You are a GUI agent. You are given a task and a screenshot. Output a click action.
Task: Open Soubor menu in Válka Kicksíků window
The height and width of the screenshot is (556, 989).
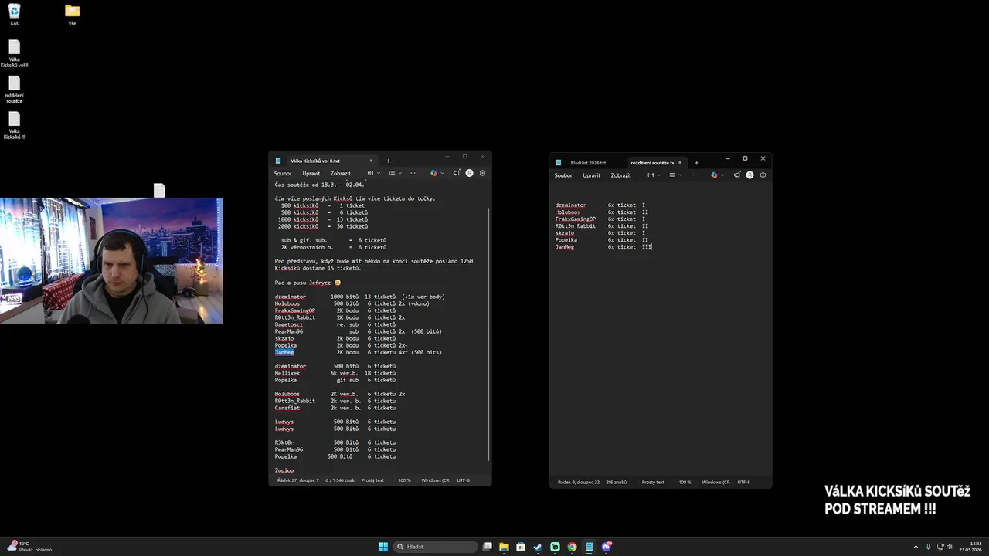tap(283, 173)
